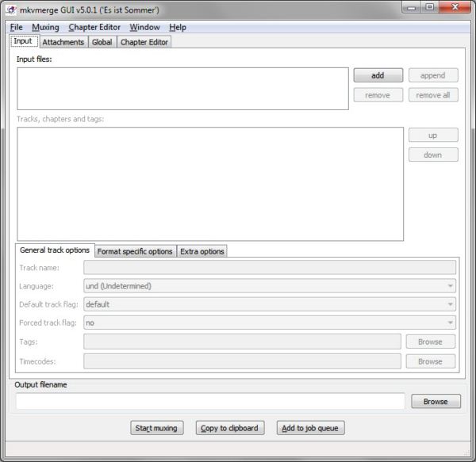476x462 pixels.
Task: Open the Help menu
Action: tap(178, 27)
